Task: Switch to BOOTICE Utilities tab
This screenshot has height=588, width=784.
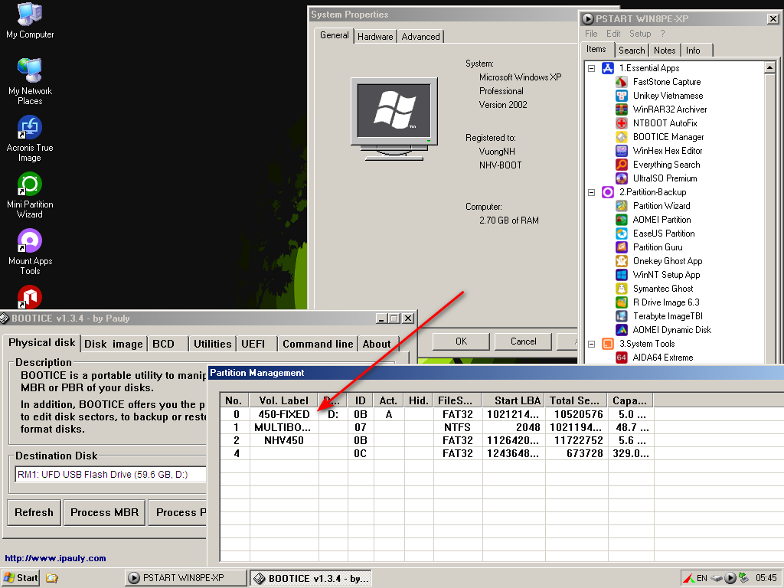Action: coord(213,344)
